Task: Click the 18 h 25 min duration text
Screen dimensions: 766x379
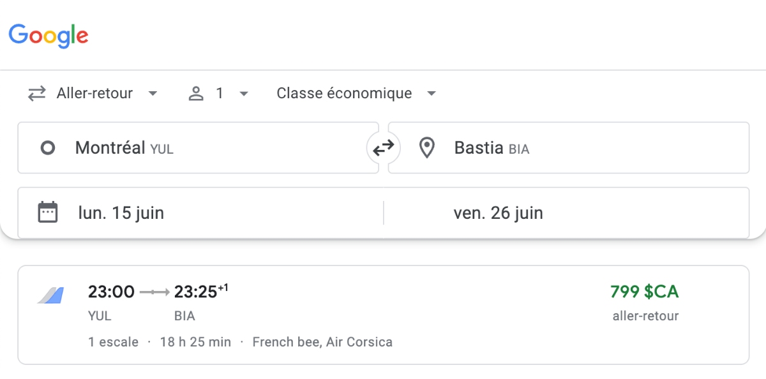Action: click(x=195, y=341)
